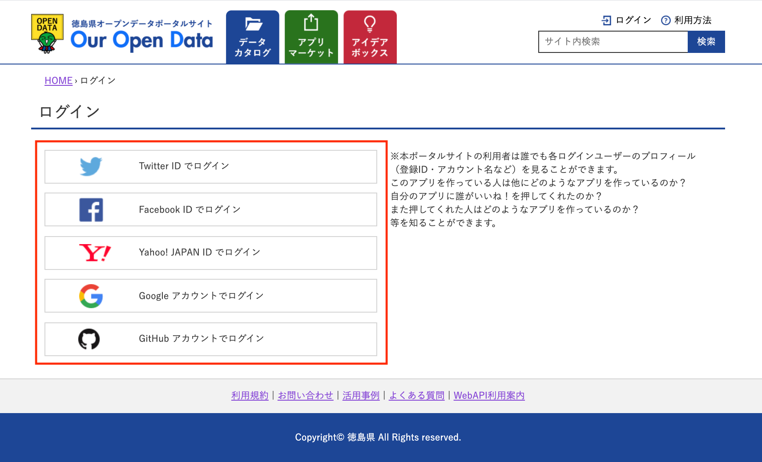Click the GitHub octocat icon
The image size is (762, 462).
tap(89, 339)
